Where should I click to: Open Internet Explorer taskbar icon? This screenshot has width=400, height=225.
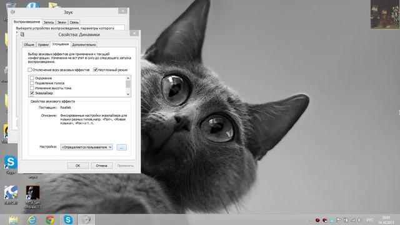(32, 219)
